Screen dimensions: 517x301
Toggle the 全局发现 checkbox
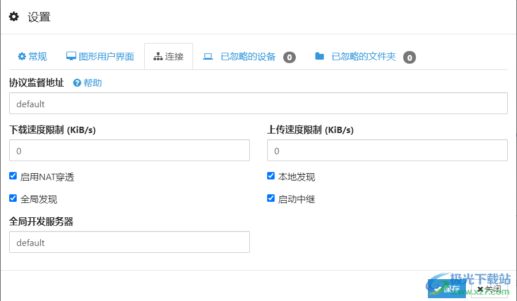[13, 198]
